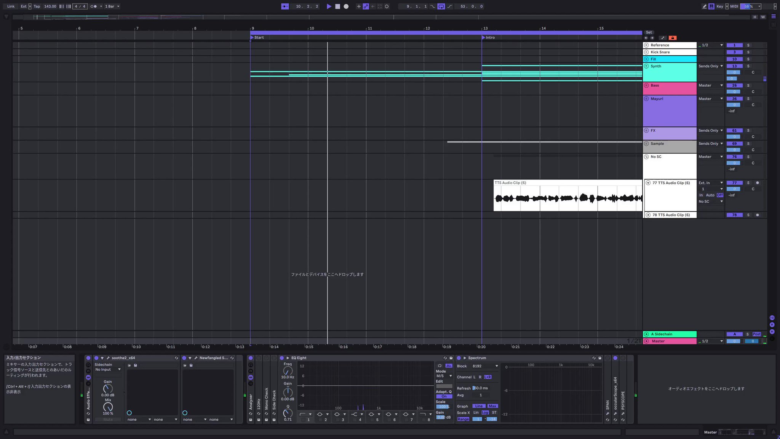Toggle soothe2_x64 device activator
This screenshot has height=439, width=780.
point(96,358)
